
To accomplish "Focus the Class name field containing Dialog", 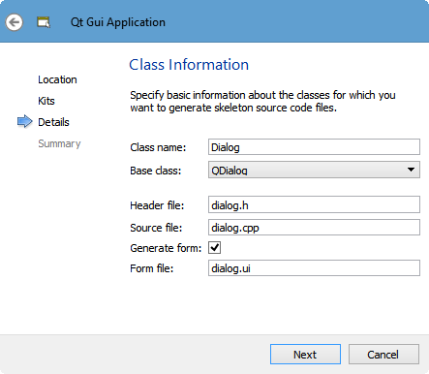I will point(314,147).
